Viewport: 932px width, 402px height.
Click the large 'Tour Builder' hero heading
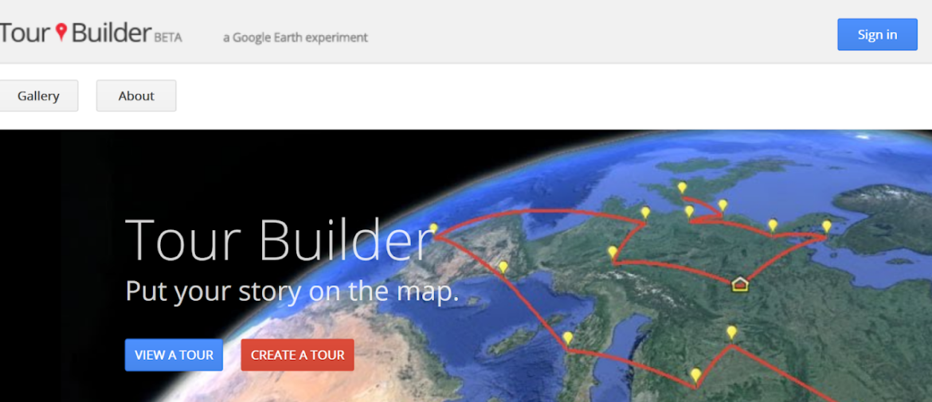coord(280,240)
